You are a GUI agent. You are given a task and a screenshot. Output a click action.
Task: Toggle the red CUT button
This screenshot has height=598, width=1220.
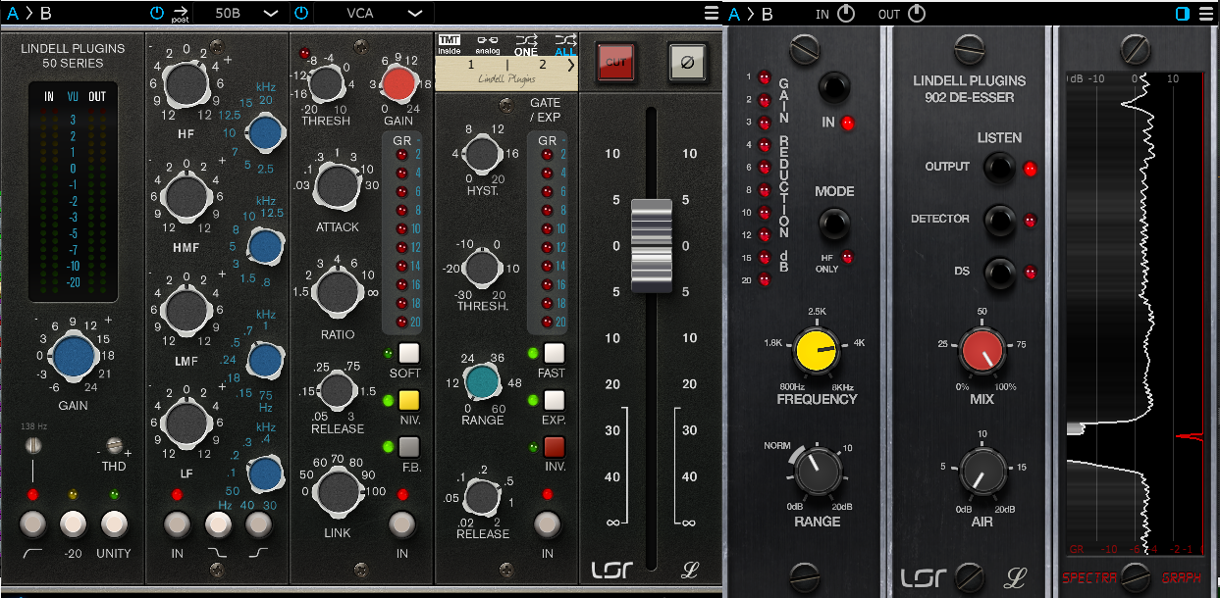click(x=615, y=62)
